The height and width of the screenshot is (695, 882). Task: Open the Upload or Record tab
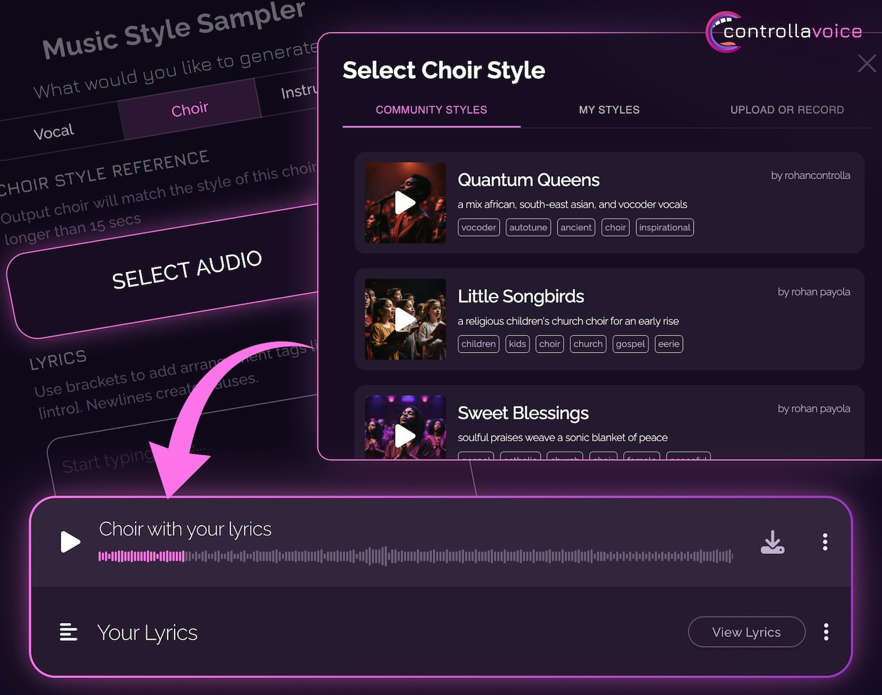click(x=786, y=110)
